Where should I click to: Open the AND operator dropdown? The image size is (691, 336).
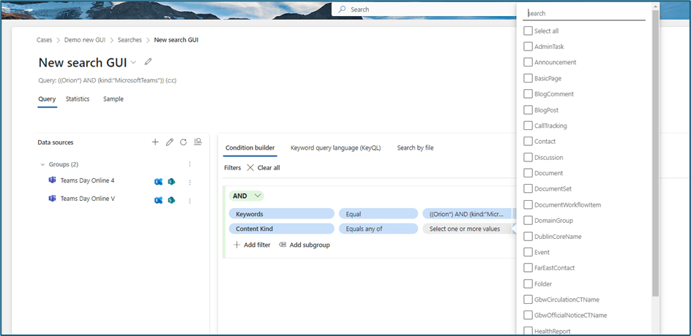click(247, 196)
